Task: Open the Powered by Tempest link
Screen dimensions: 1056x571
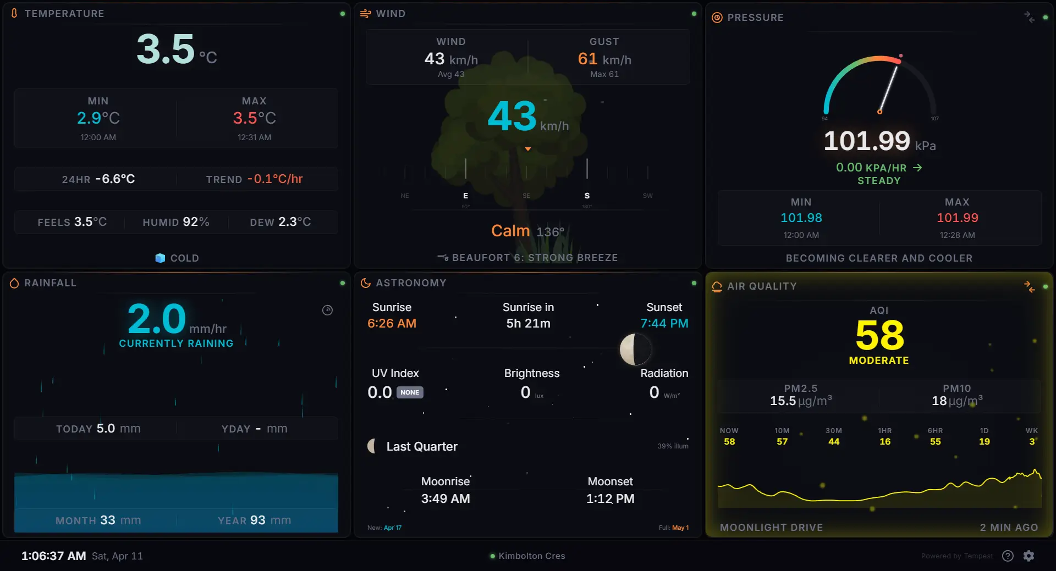Action: (957, 556)
